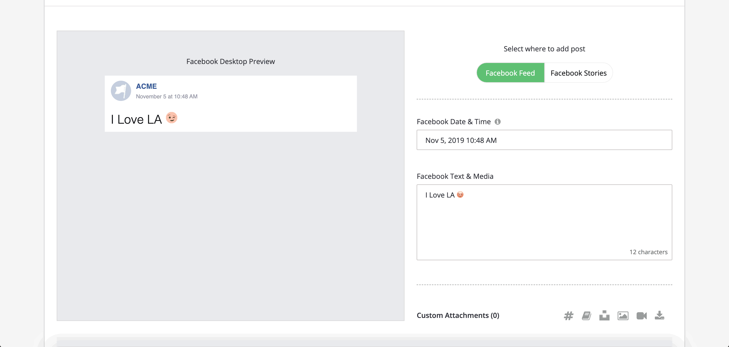
Task: Click the Facebook Desktop Preview area
Action: tap(230, 61)
